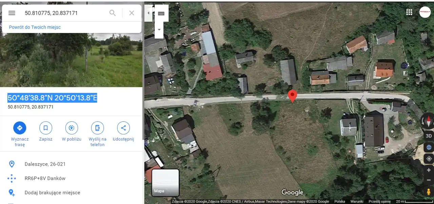The image size is (434, 204).
Task: Click the Zapisz bookmark icon
Action: click(x=46, y=128)
